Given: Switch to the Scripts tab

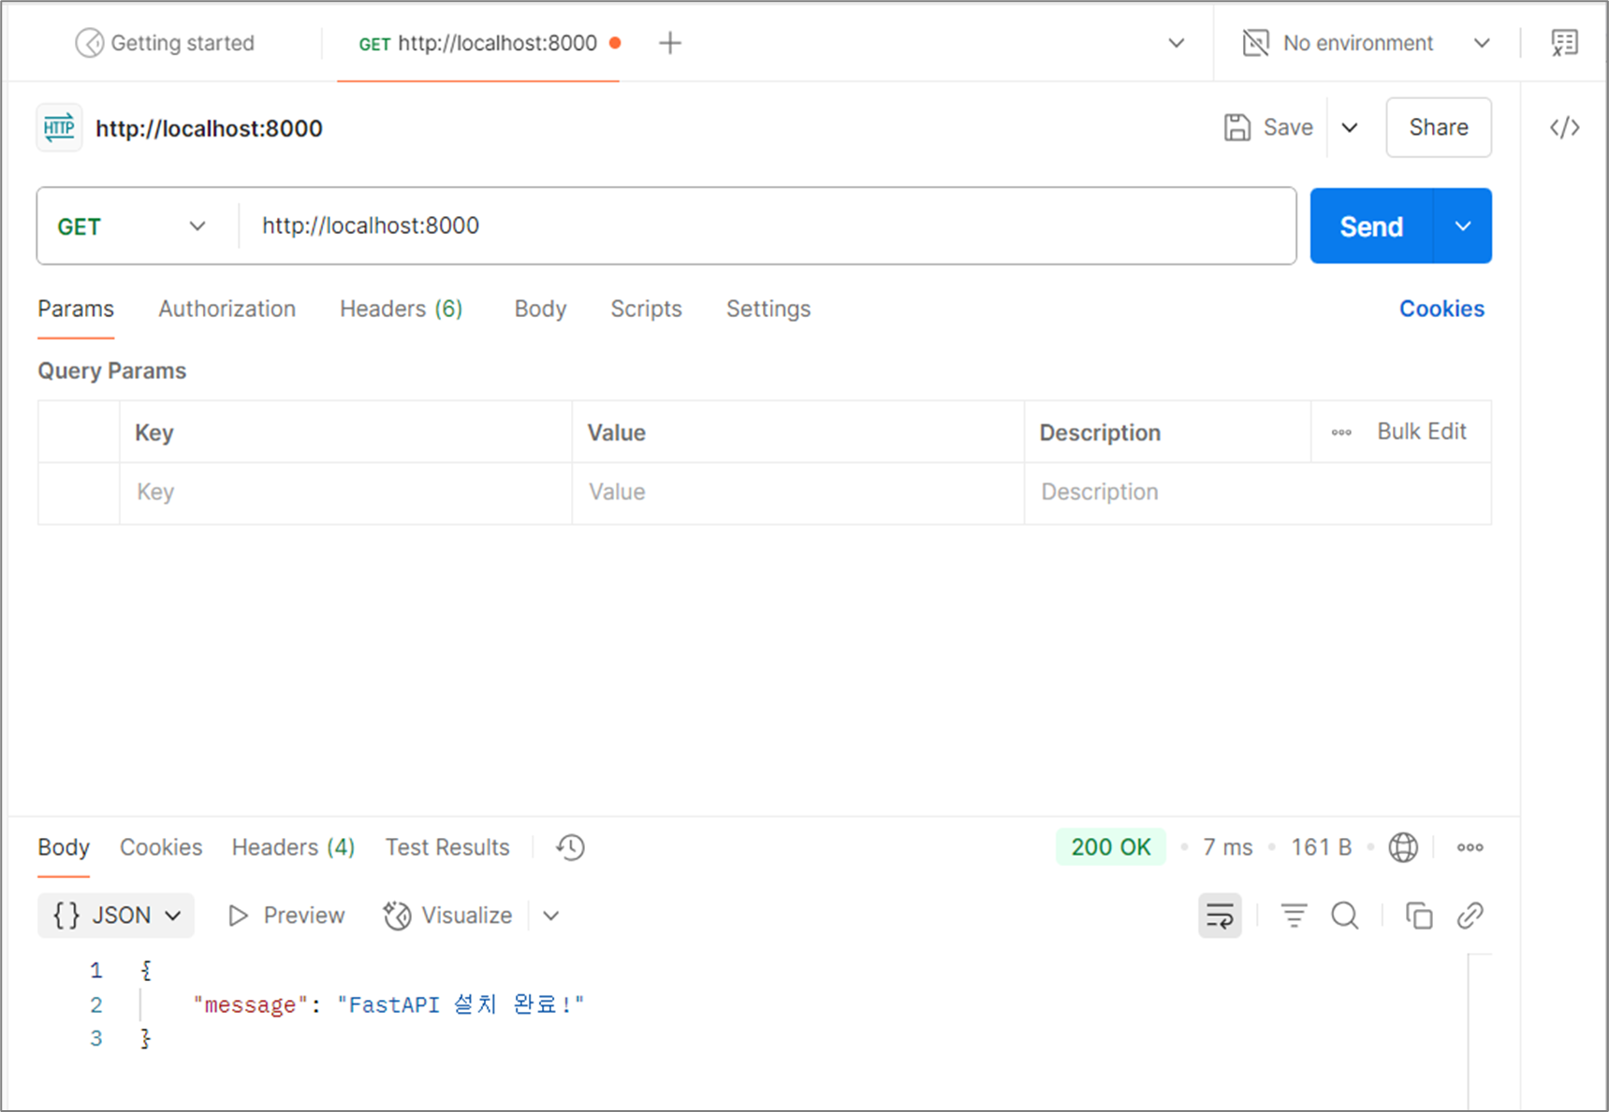Looking at the screenshot, I should (x=647, y=309).
